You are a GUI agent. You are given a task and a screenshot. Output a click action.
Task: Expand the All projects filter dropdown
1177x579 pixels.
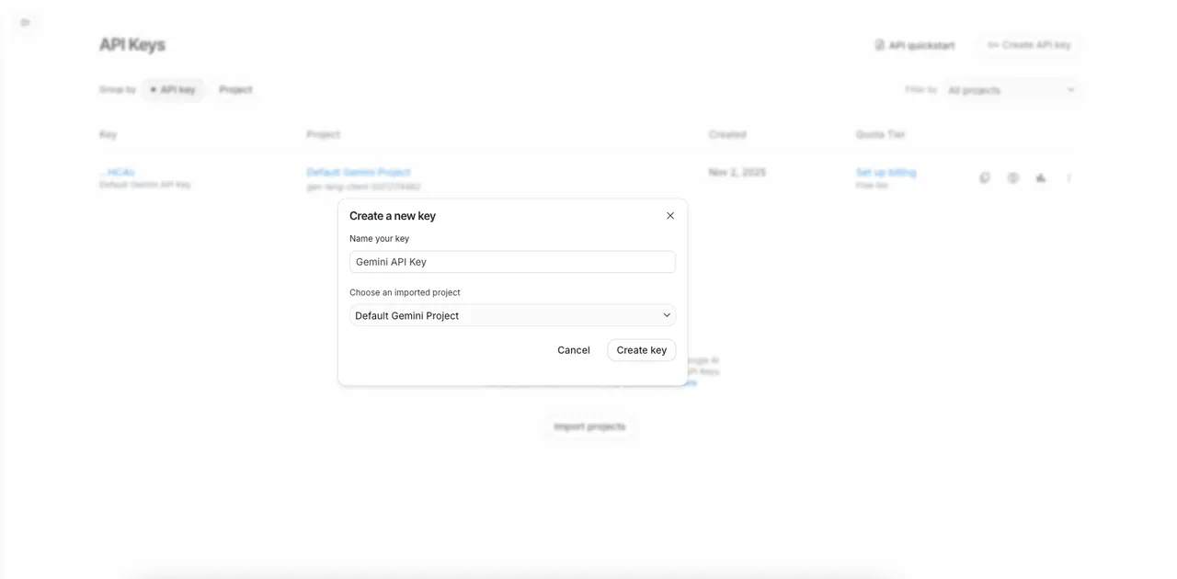point(1011,90)
